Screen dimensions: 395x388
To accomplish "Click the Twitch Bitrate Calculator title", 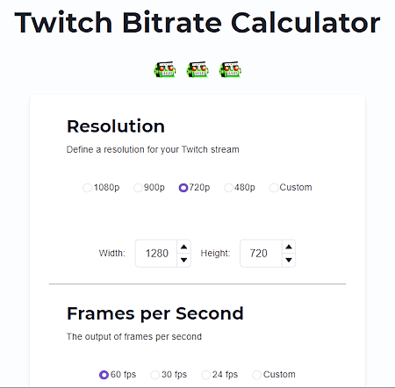I will point(197,23).
